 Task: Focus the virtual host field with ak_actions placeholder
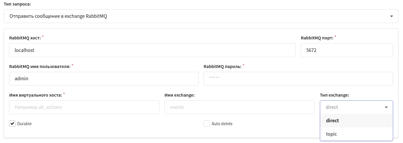point(84,107)
